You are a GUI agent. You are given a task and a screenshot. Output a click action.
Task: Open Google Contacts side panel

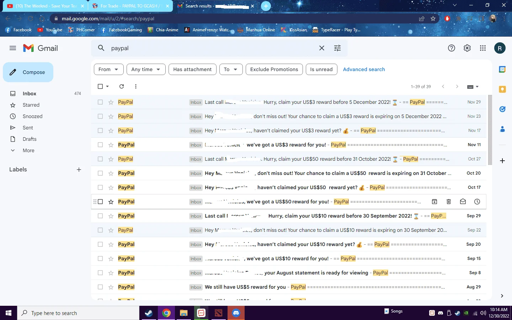(x=502, y=129)
